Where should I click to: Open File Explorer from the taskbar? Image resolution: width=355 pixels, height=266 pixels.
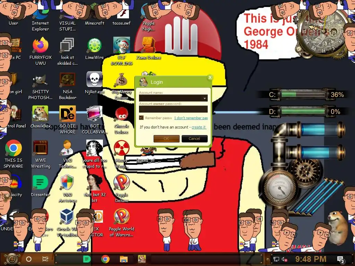click(x=124, y=259)
